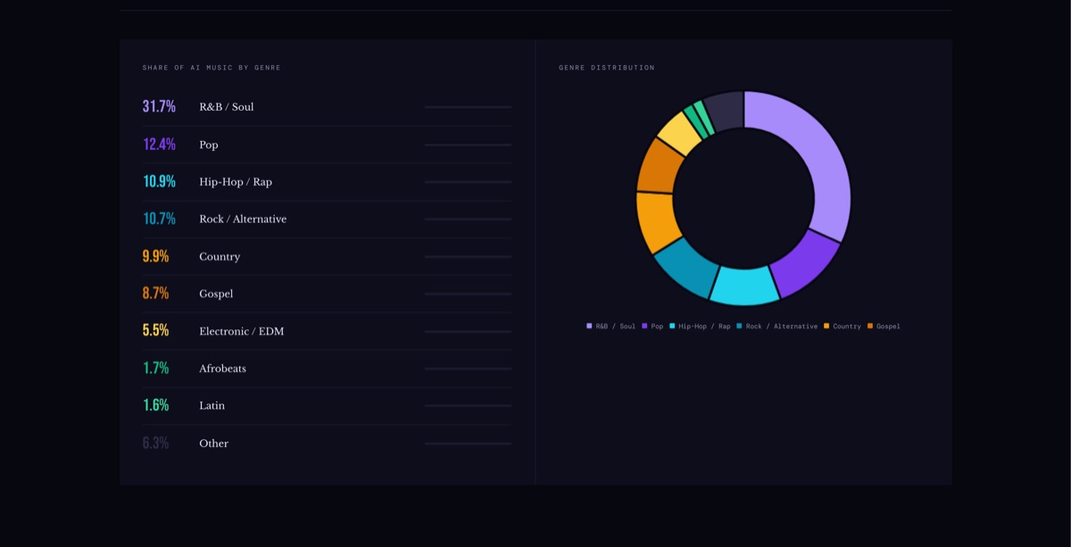
Task: Switch to the GENRE DISTRIBUTION panel
Action: [x=606, y=67]
